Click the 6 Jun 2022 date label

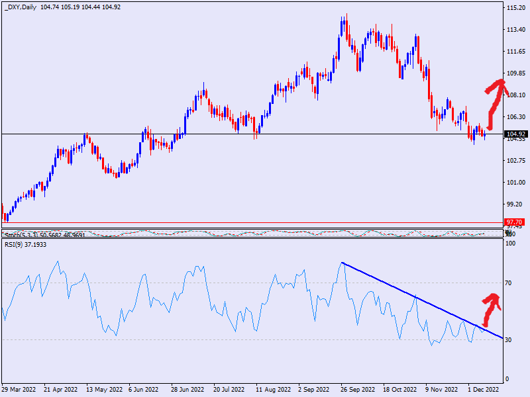(x=143, y=389)
